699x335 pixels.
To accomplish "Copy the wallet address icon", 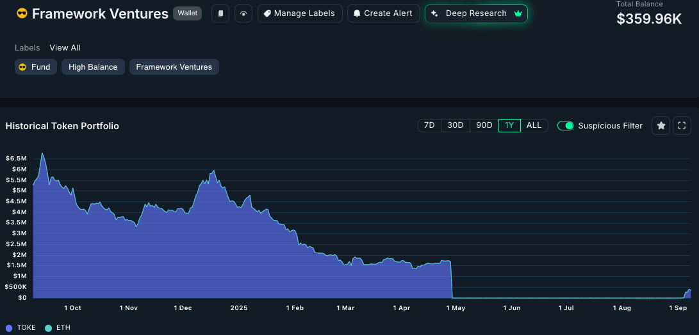I will coord(220,13).
